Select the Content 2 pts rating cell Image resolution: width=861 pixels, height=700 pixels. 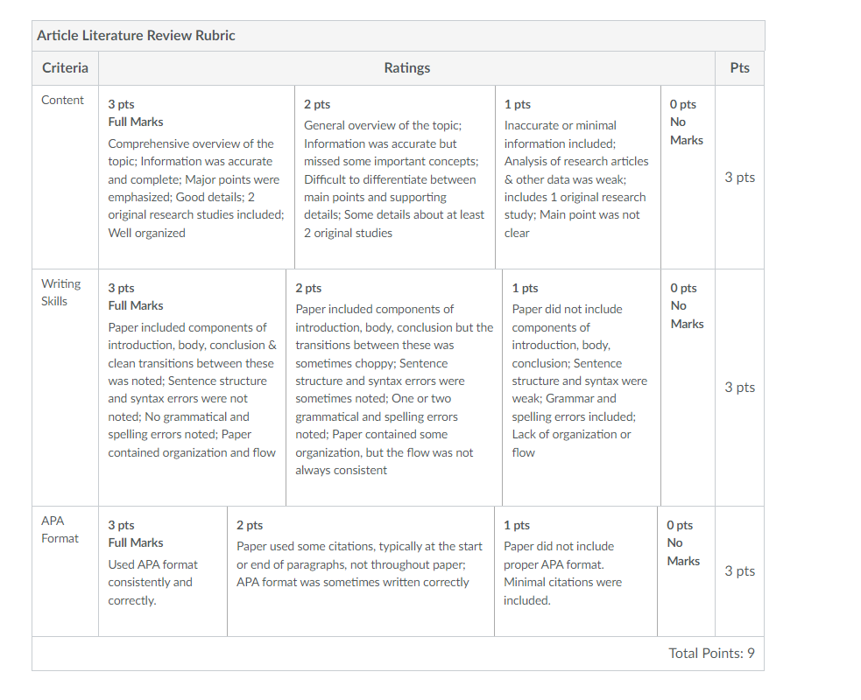tap(395, 177)
